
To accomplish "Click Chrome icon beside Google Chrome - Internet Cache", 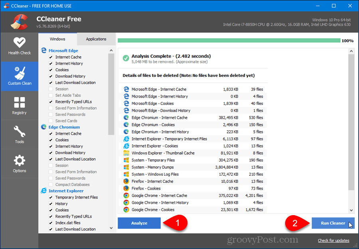I will click(x=126, y=196).
